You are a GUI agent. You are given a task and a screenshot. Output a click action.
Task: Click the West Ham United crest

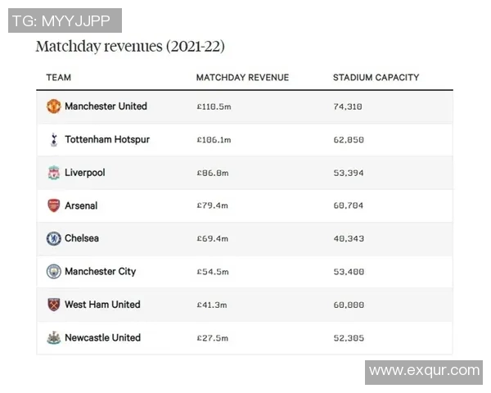54,305
